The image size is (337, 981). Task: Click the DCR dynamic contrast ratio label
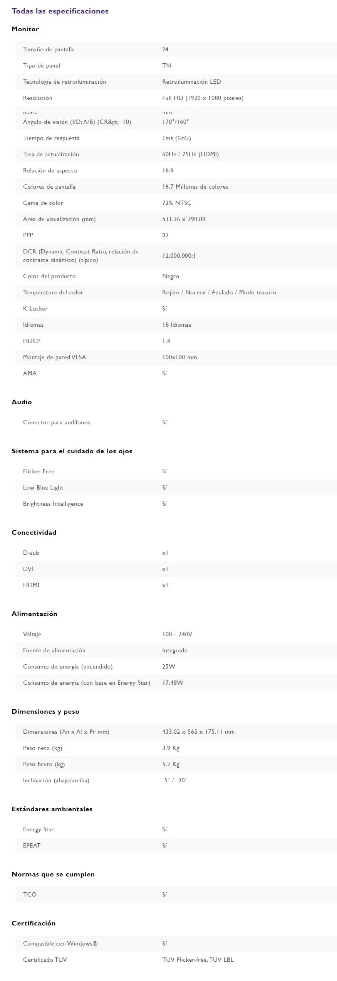[x=81, y=256]
